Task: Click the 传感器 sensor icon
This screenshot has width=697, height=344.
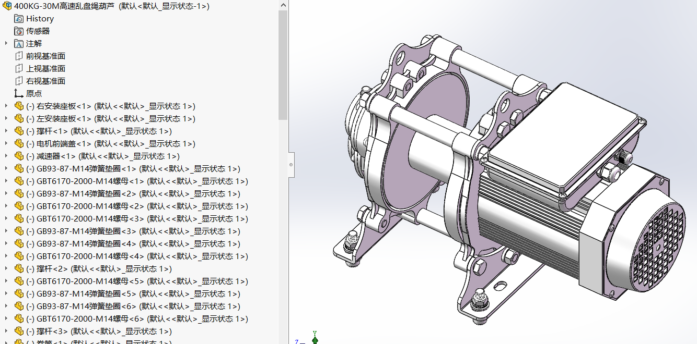Action: click(x=19, y=31)
